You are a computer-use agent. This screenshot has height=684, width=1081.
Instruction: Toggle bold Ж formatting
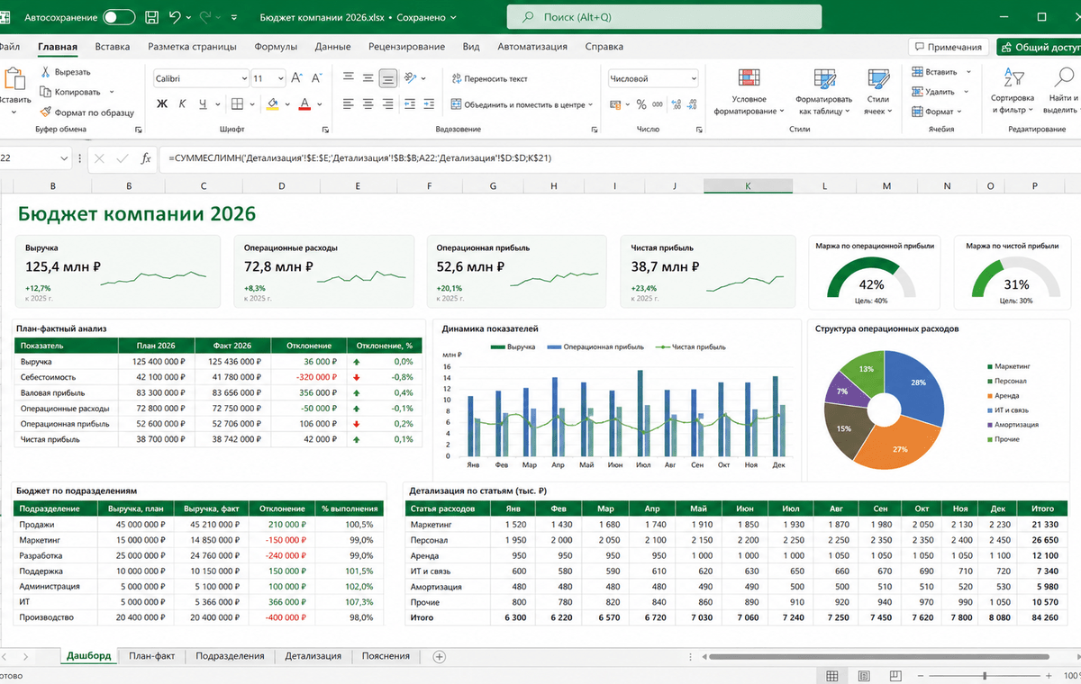pos(162,104)
